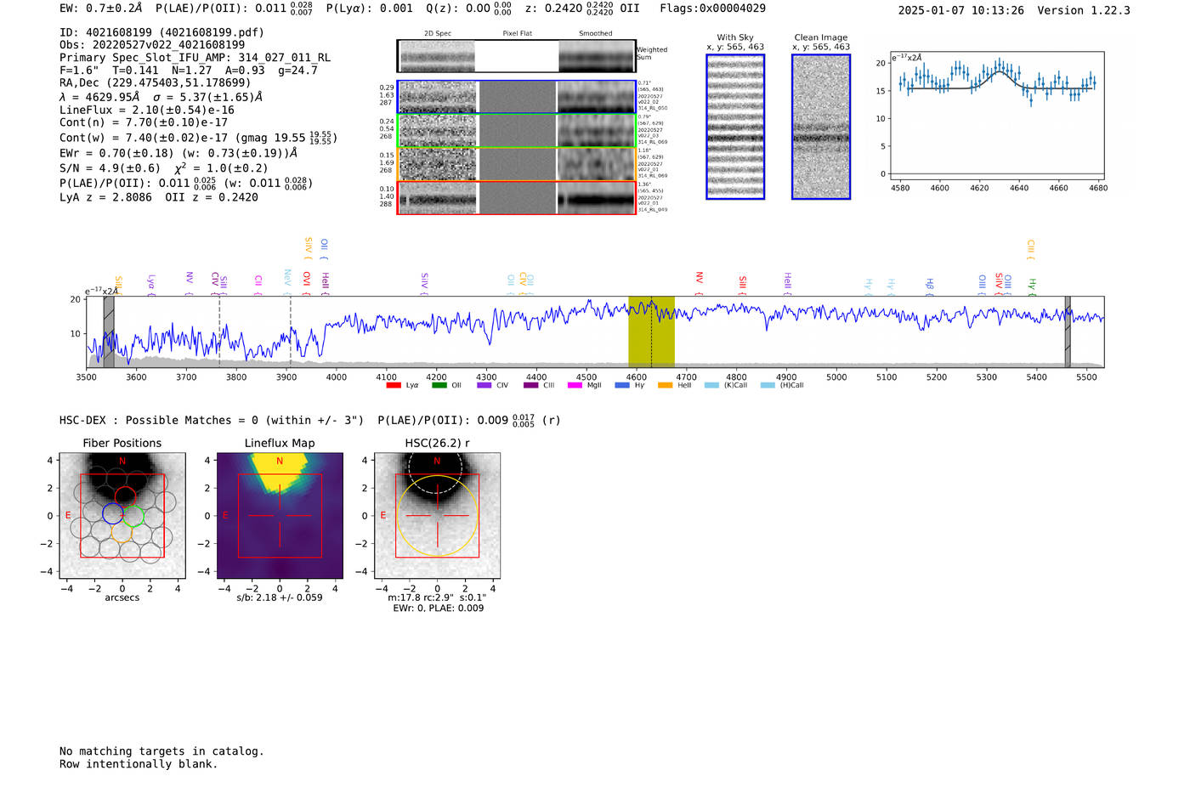Click the Weighted Sum smoothed panel

pos(597,56)
